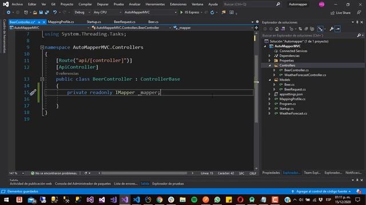Click the No se encontraron problemas status
Screen dimensions: 366x205
pos(54,173)
